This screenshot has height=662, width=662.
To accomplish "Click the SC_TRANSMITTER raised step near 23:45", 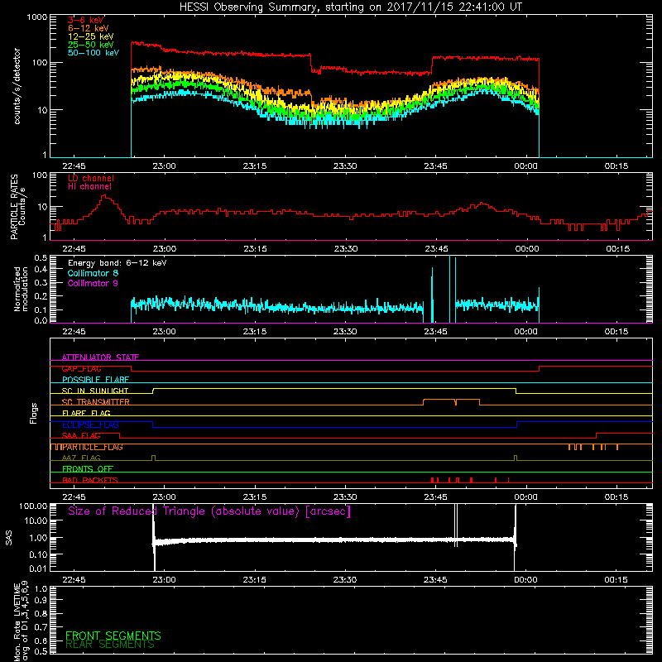I will [451, 401].
